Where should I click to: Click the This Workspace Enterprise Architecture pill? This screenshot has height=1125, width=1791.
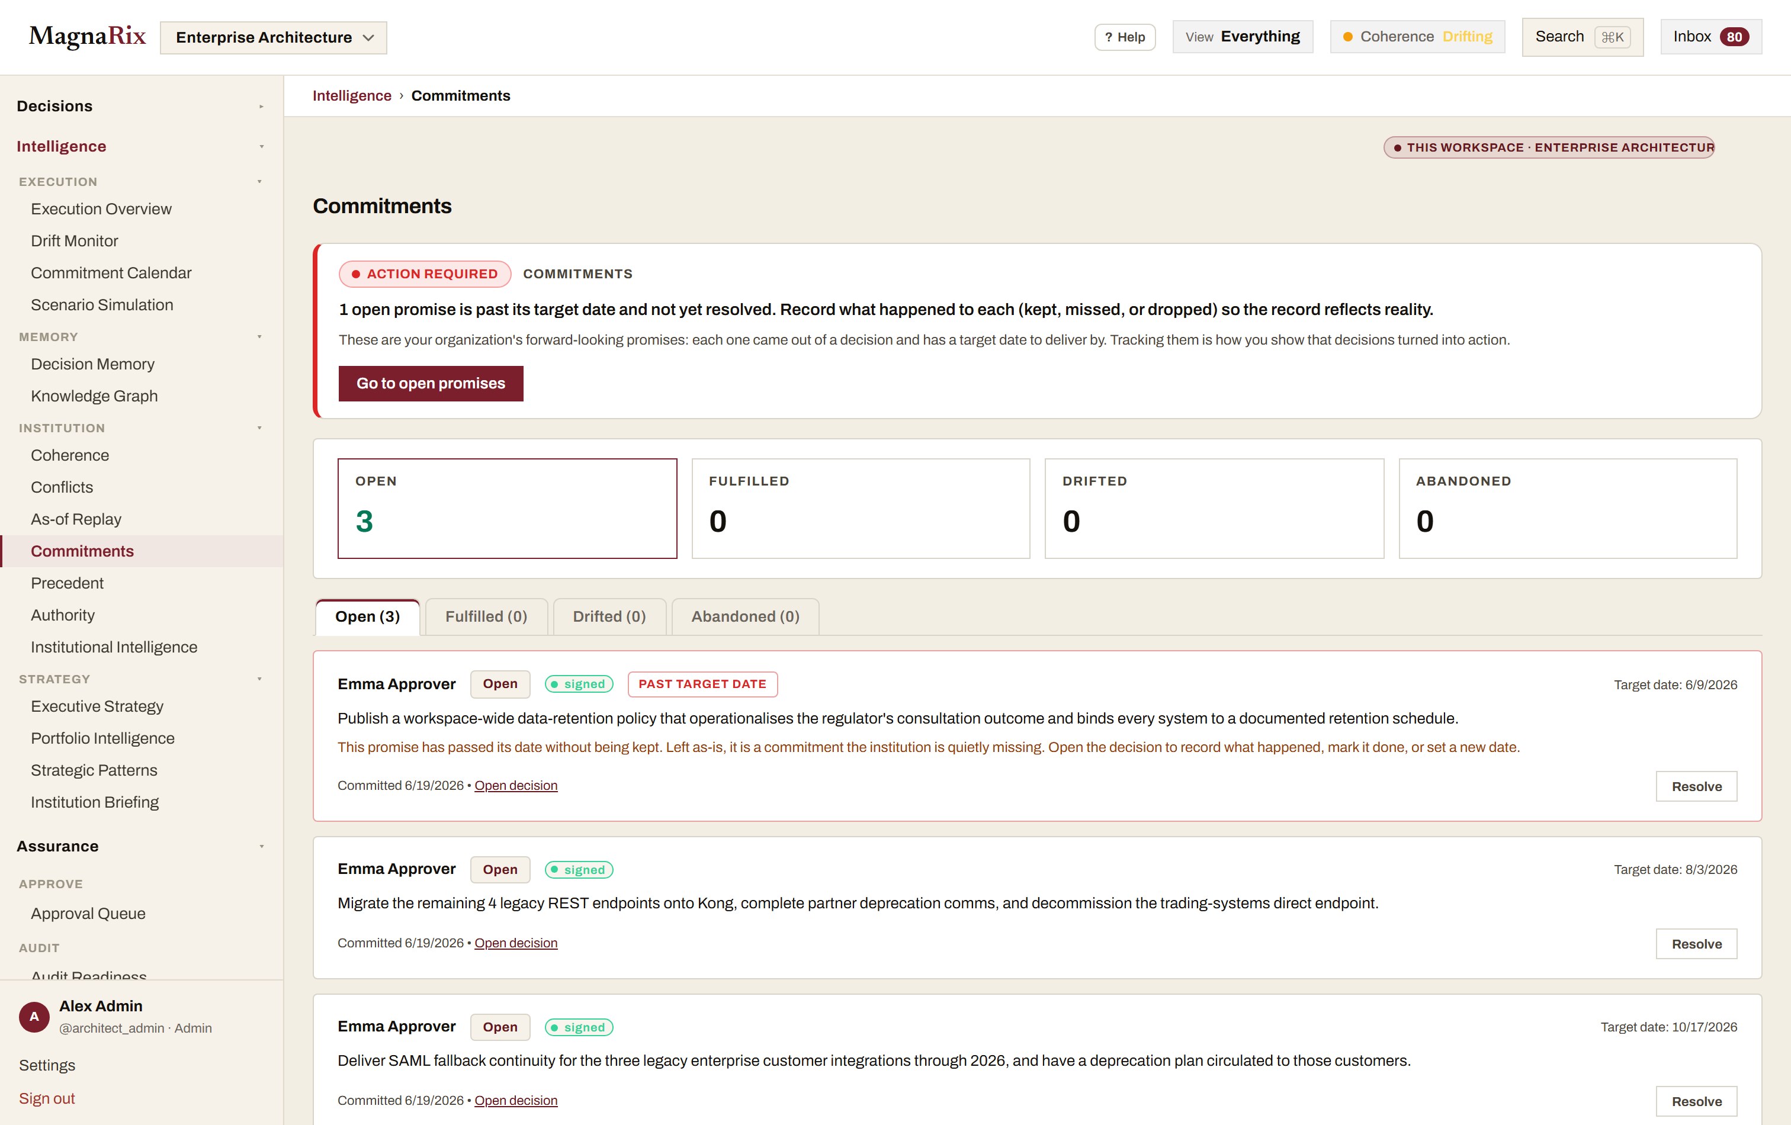(1549, 147)
